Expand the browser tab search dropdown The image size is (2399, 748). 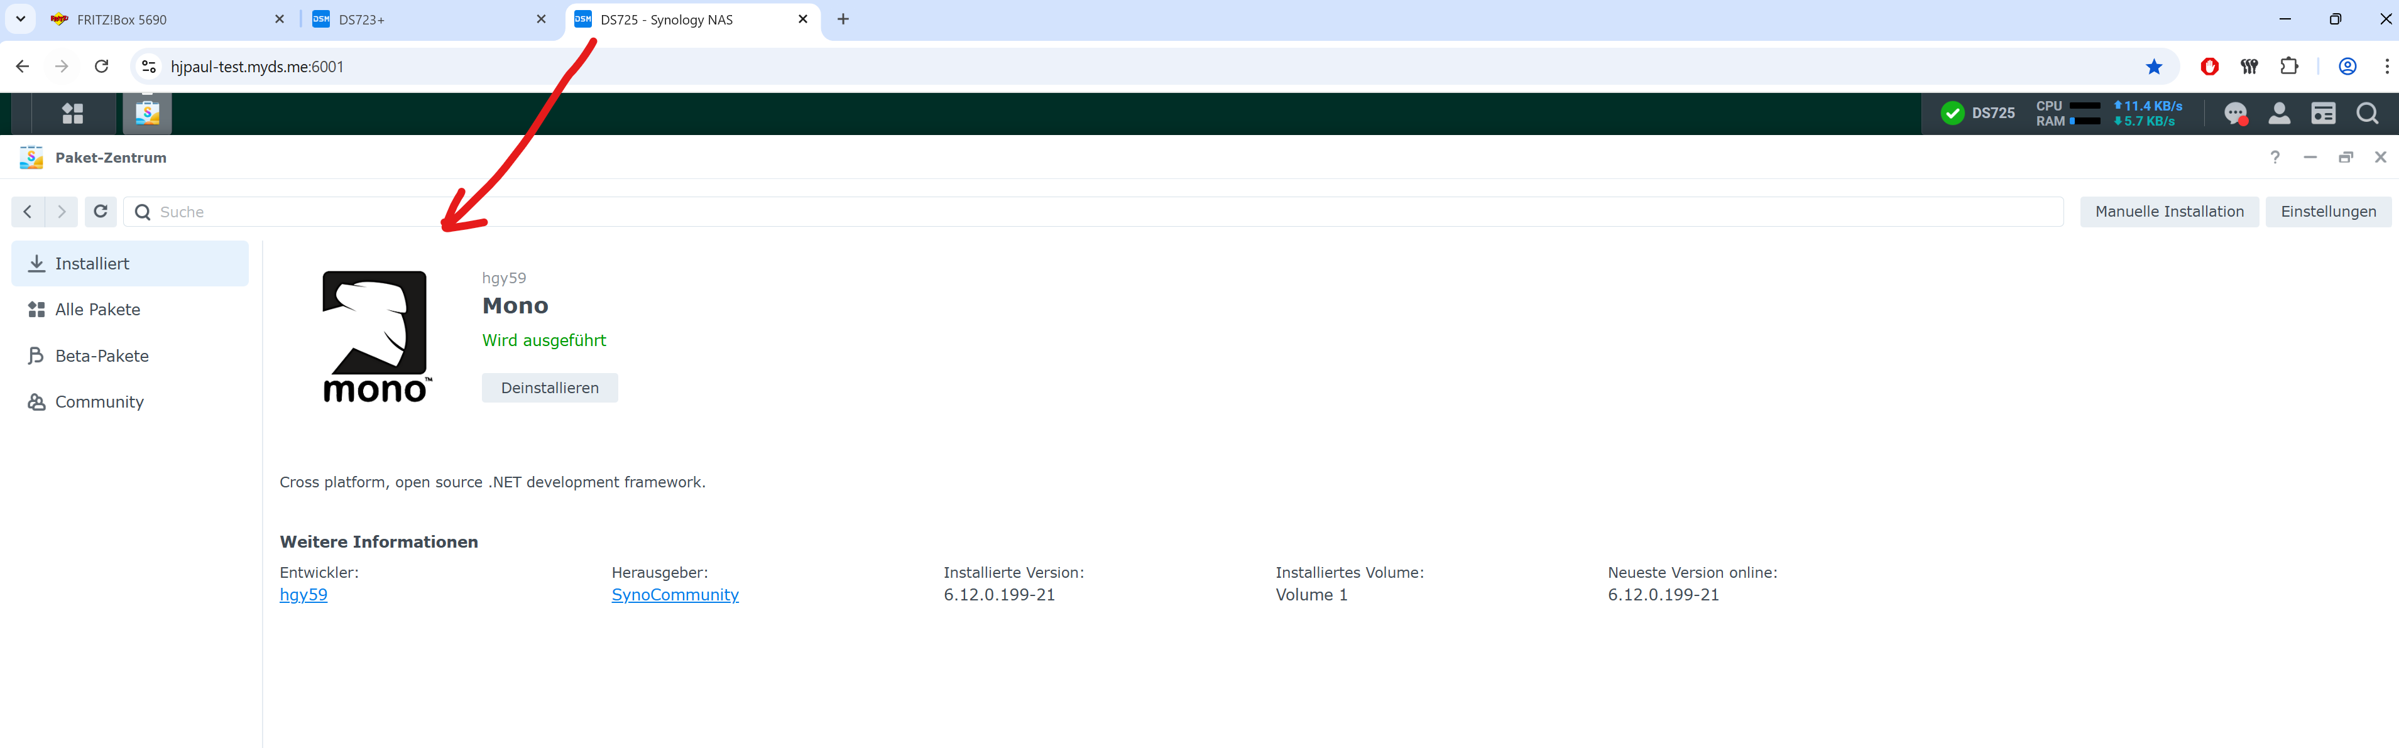click(x=19, y=19)
